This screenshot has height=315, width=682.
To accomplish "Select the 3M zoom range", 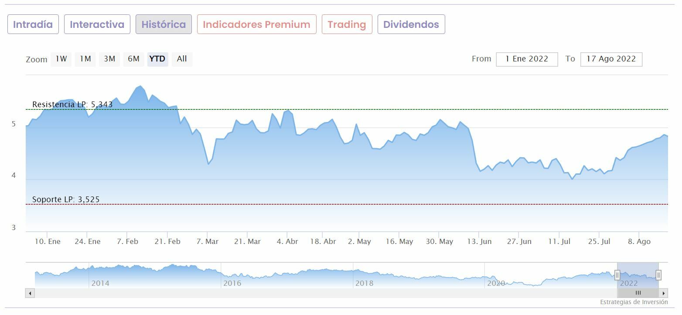I will point(109,59).
